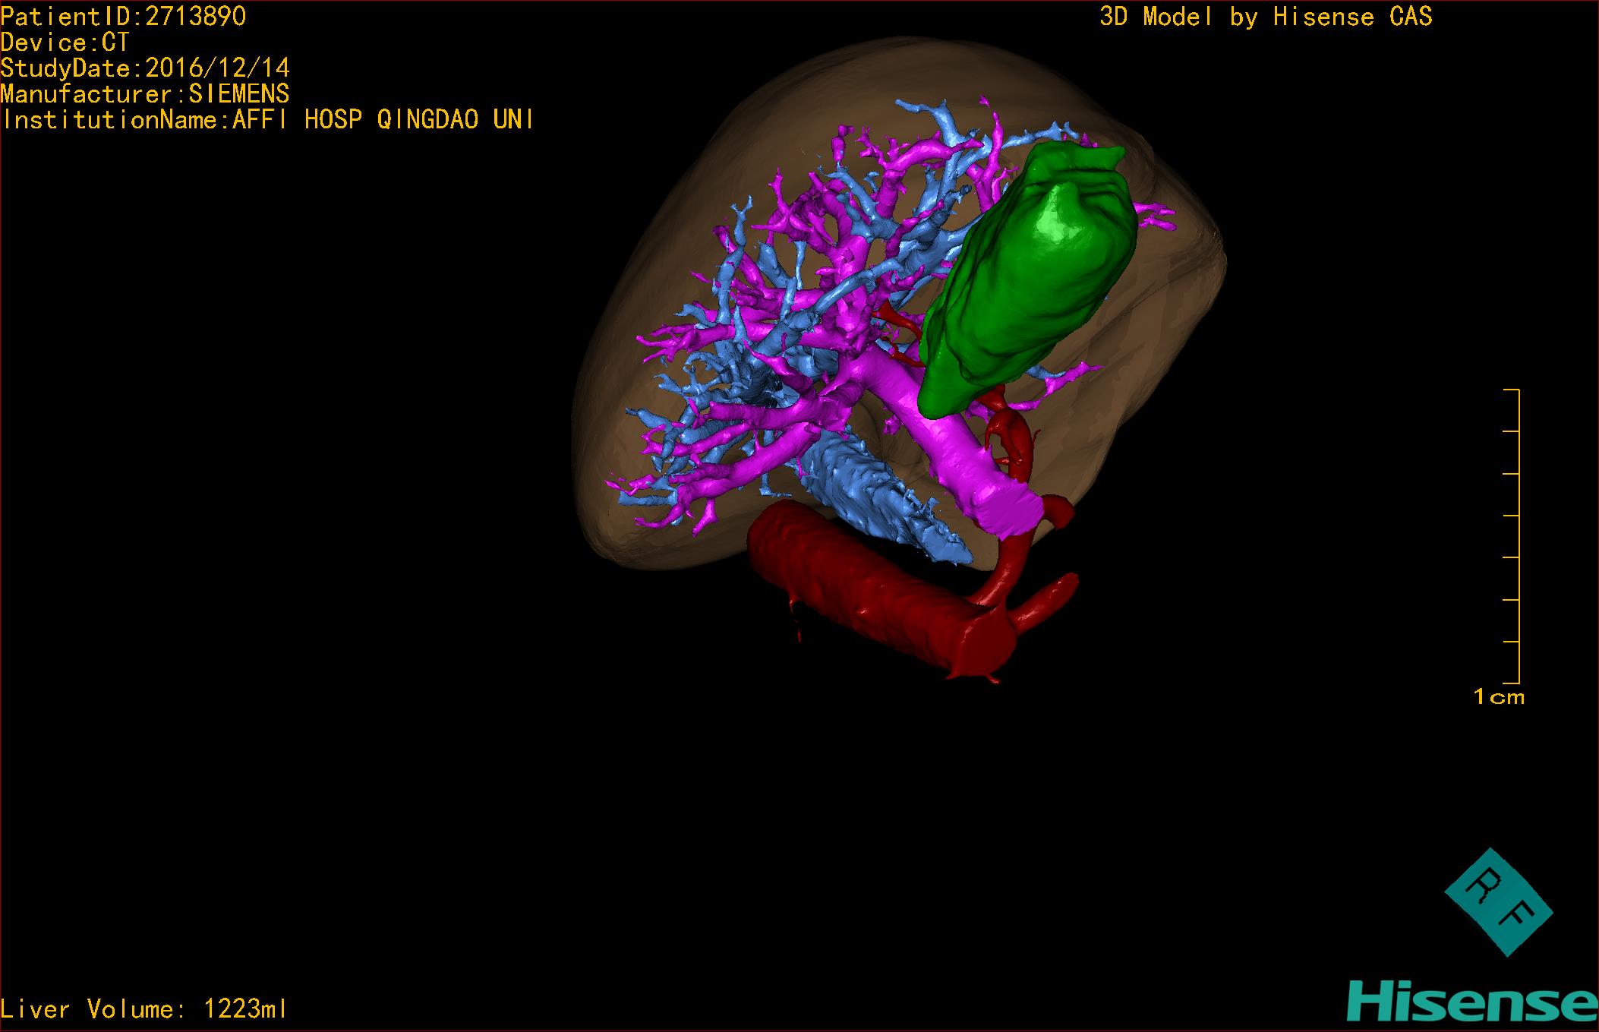Viewport: 1599px width, 1032px height.
Task: Click the Liver Volume 1223ml readout
Action: click(143, 1009)
